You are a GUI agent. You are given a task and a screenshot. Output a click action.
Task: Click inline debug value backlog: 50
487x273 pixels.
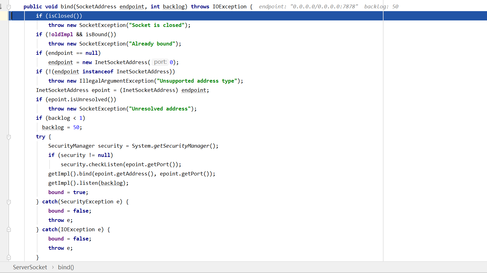381,6
